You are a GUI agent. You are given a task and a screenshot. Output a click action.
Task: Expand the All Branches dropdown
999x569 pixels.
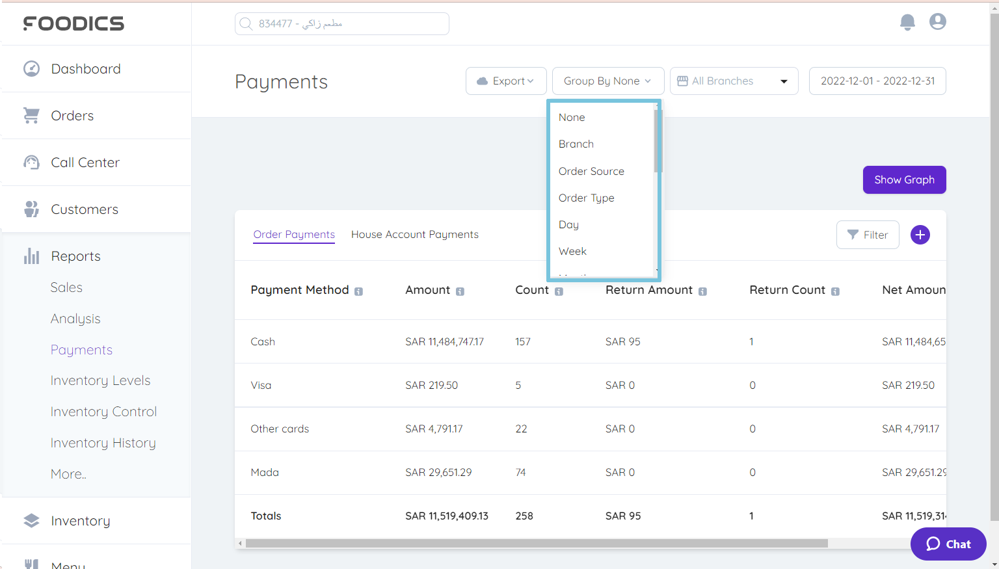click(734, 81)
